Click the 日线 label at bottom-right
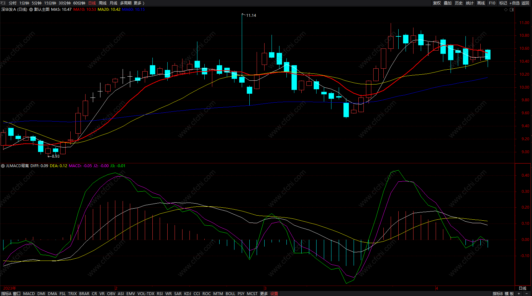 pos(522,288)
